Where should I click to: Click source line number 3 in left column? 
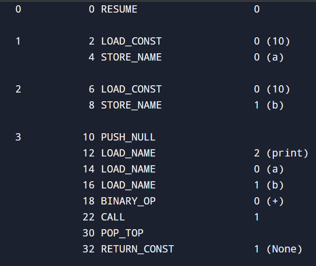coord(18,137)
